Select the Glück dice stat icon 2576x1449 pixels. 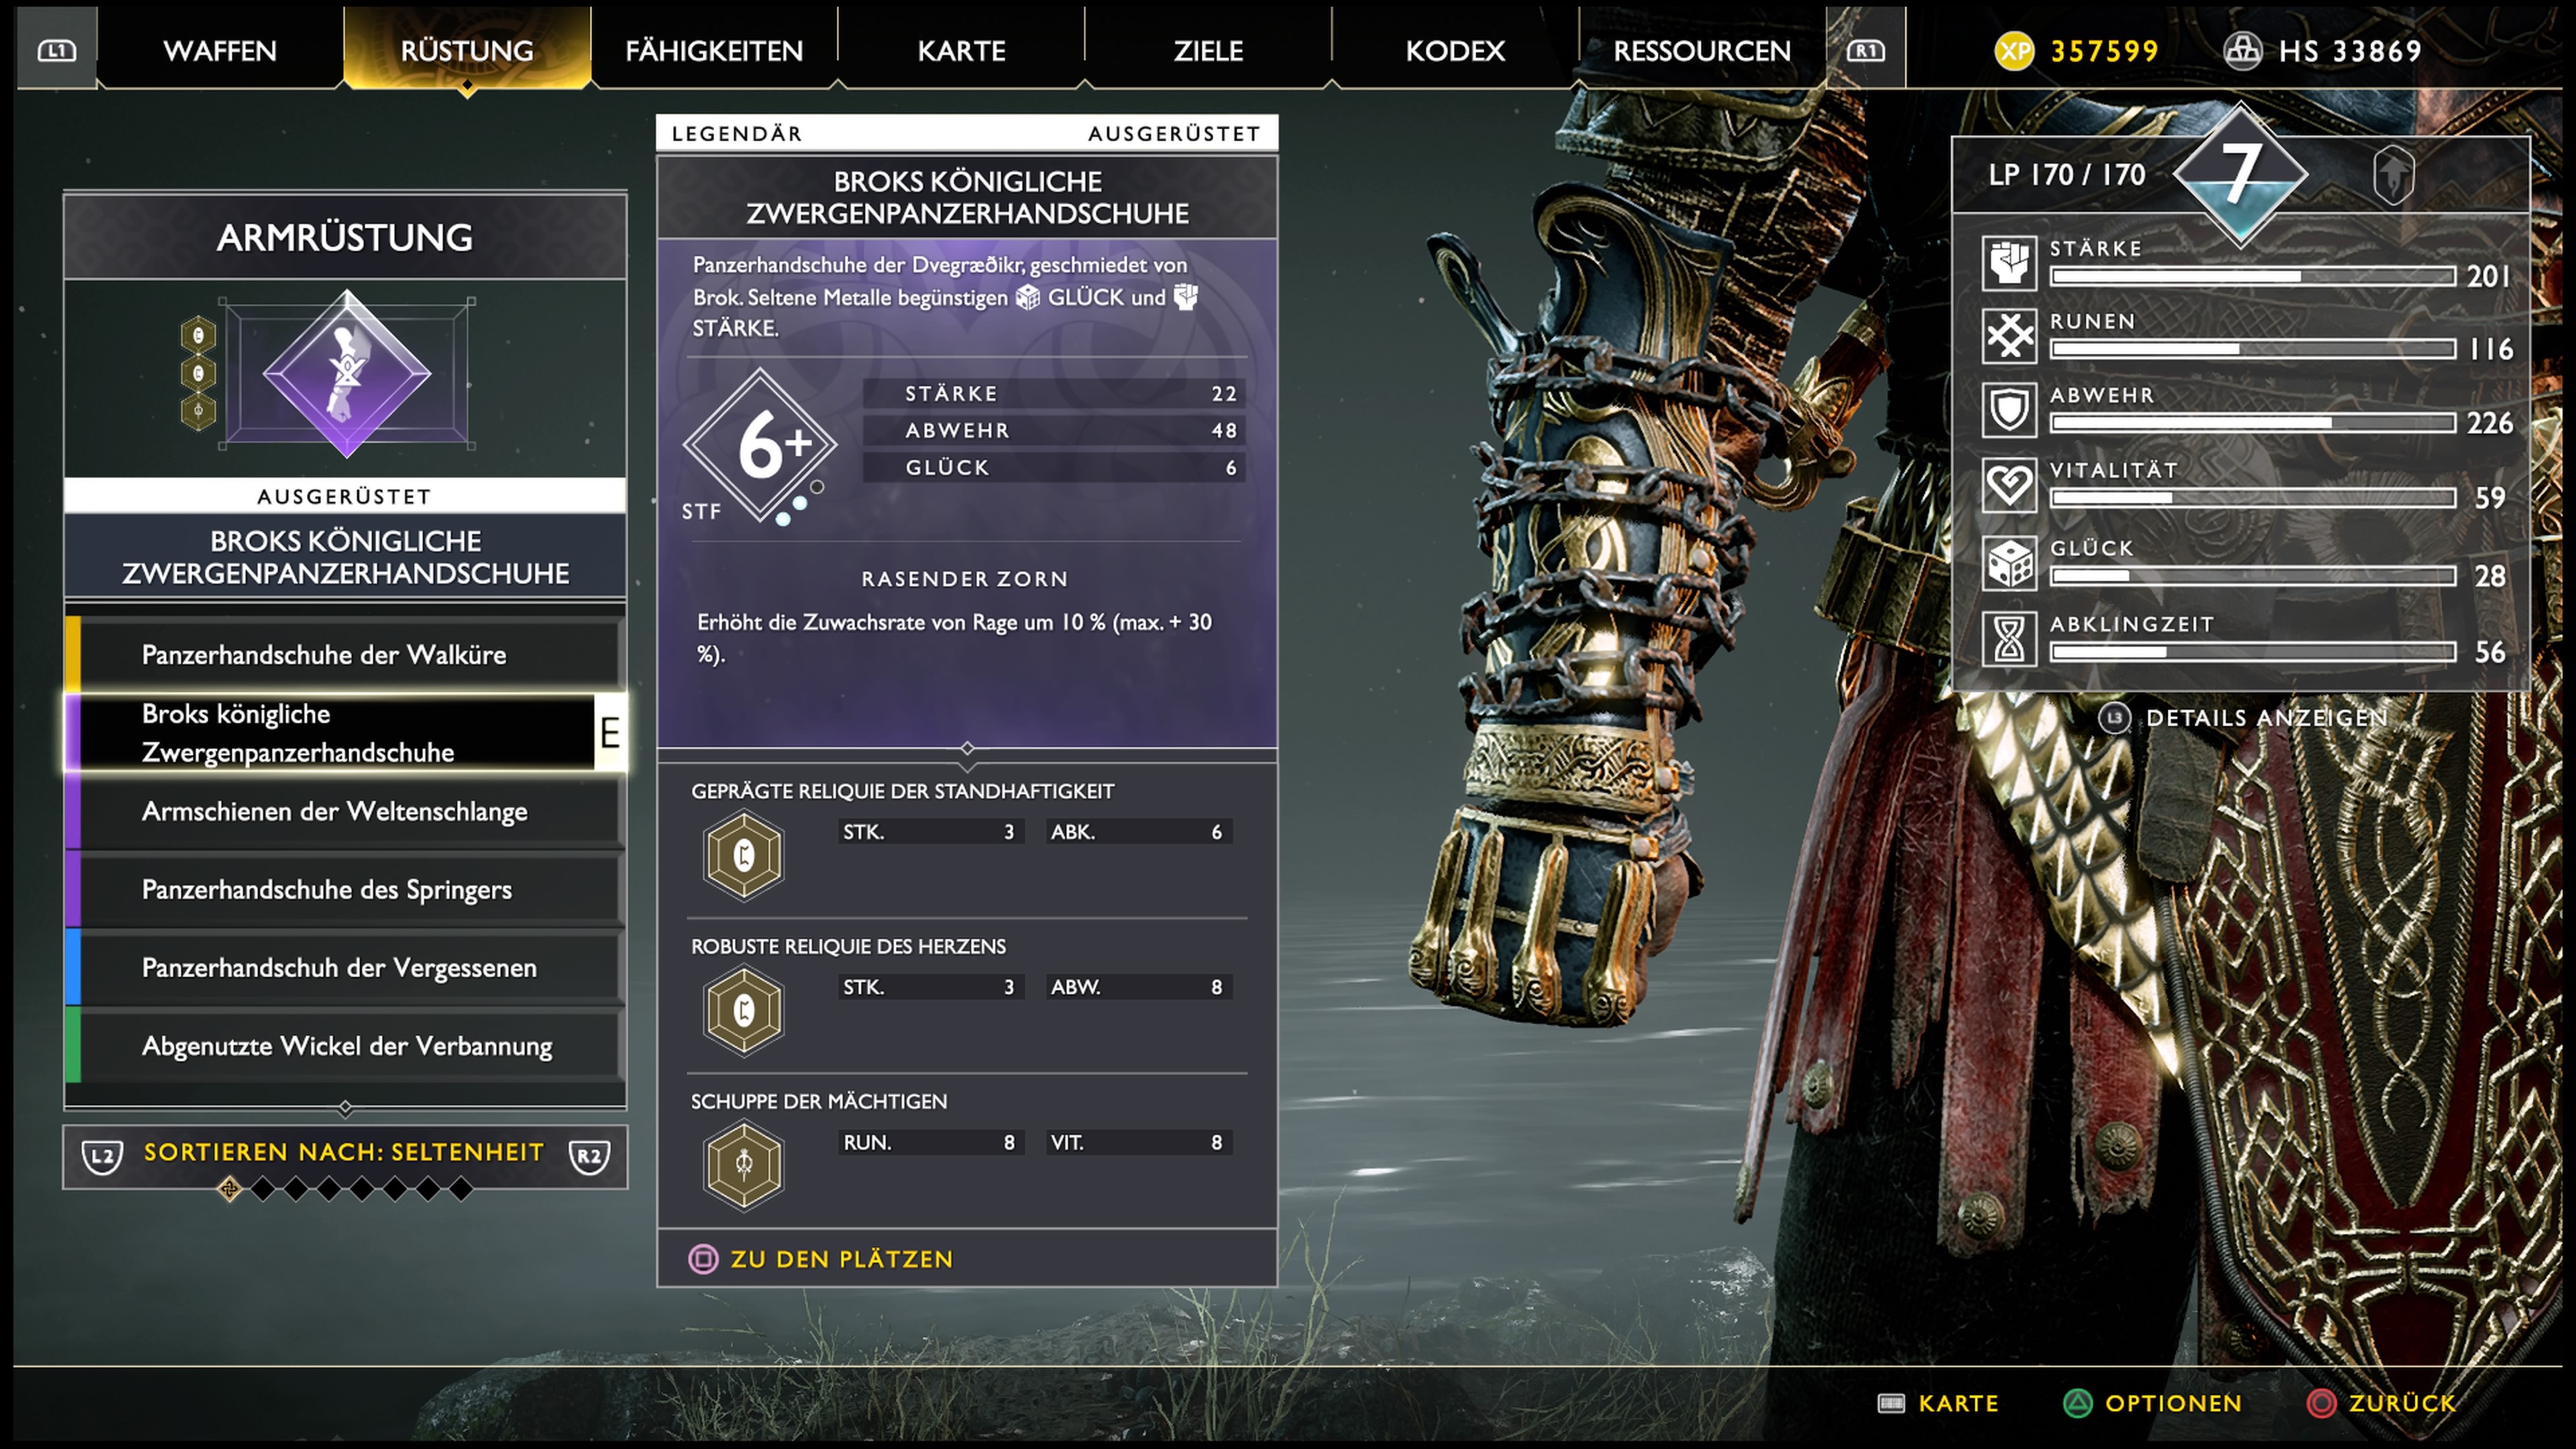click(2009, 563)
